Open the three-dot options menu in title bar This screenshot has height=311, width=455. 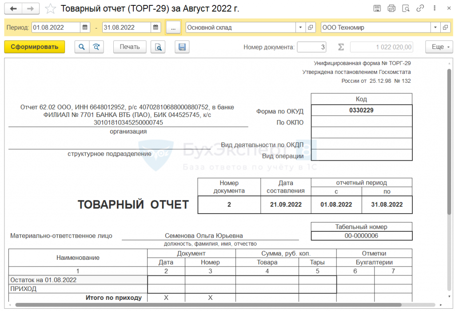click(x=435, y=8)
